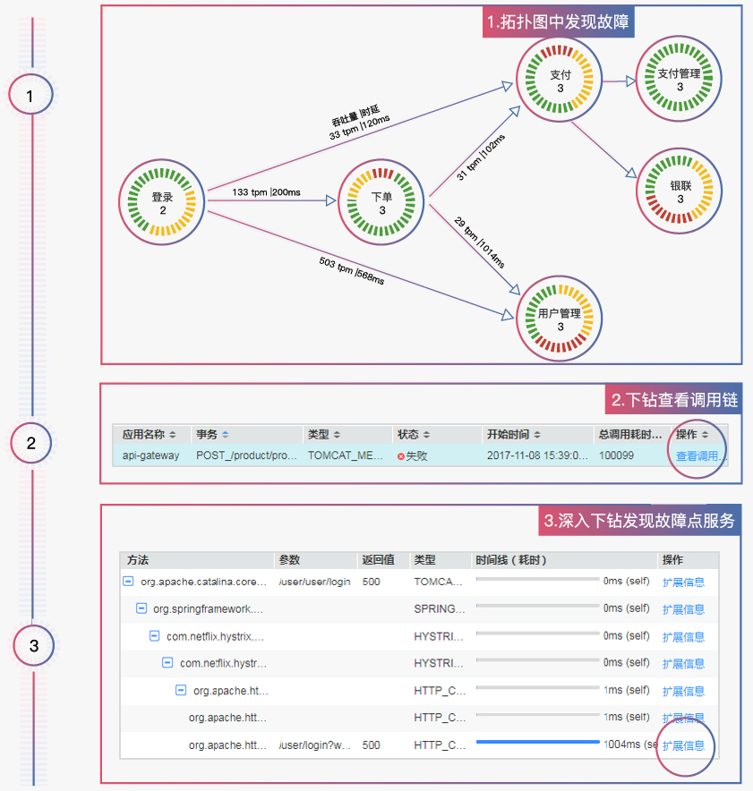This screenshot has width=753, height=791.
Task: Select the 银联 service node
Action: [680, 192]
